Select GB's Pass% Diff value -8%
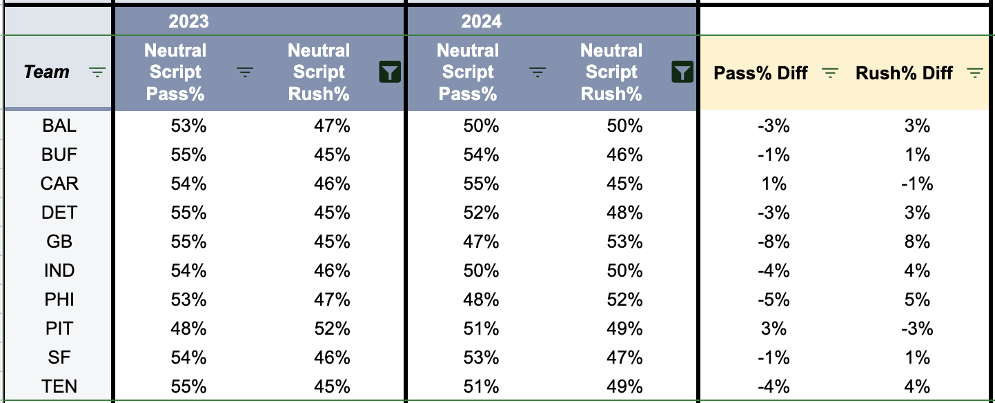The width and height of the screenshot is (995, 403). [x=772, y=242]
